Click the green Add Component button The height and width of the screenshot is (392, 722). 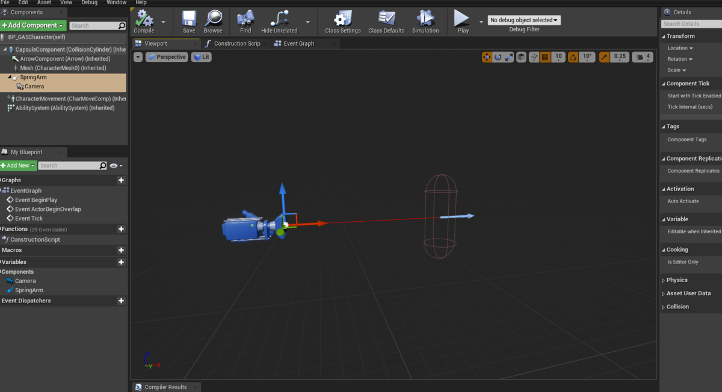(x=32, y=25)
